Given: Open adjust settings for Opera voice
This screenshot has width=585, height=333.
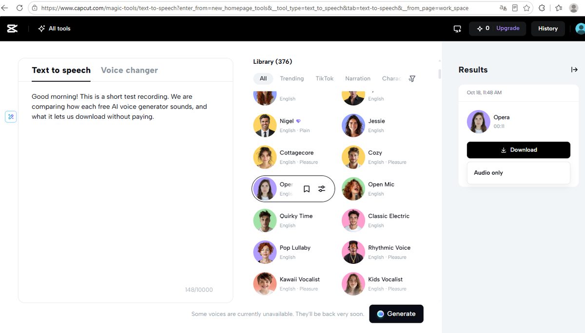Looking at the screenshot, I should [322, 189].
